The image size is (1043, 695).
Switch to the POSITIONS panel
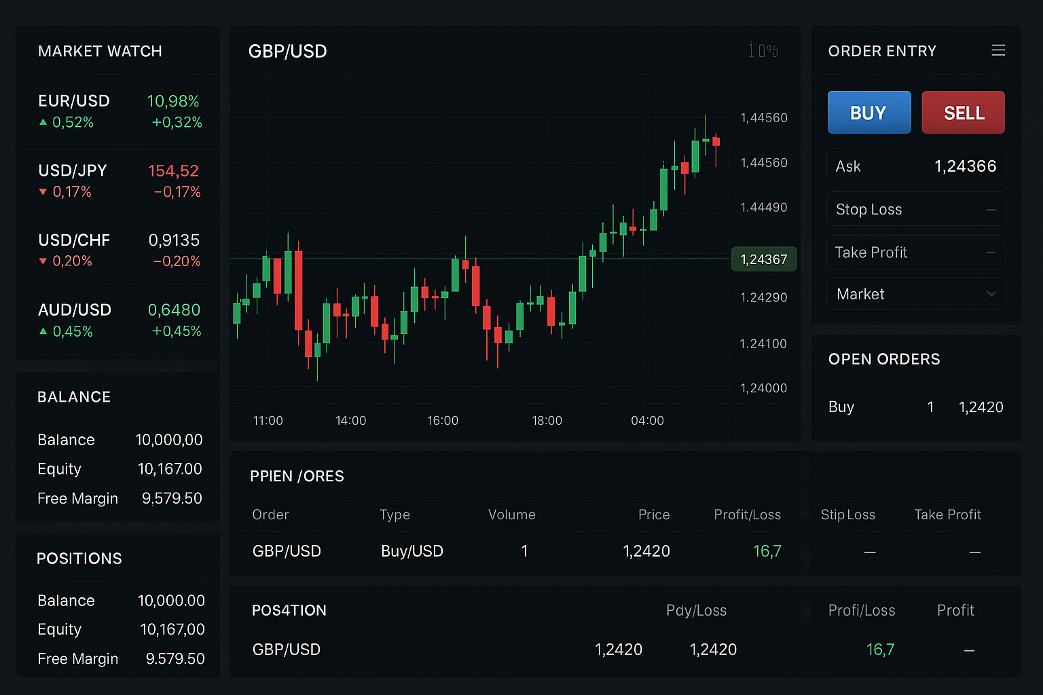pos(79,558)
